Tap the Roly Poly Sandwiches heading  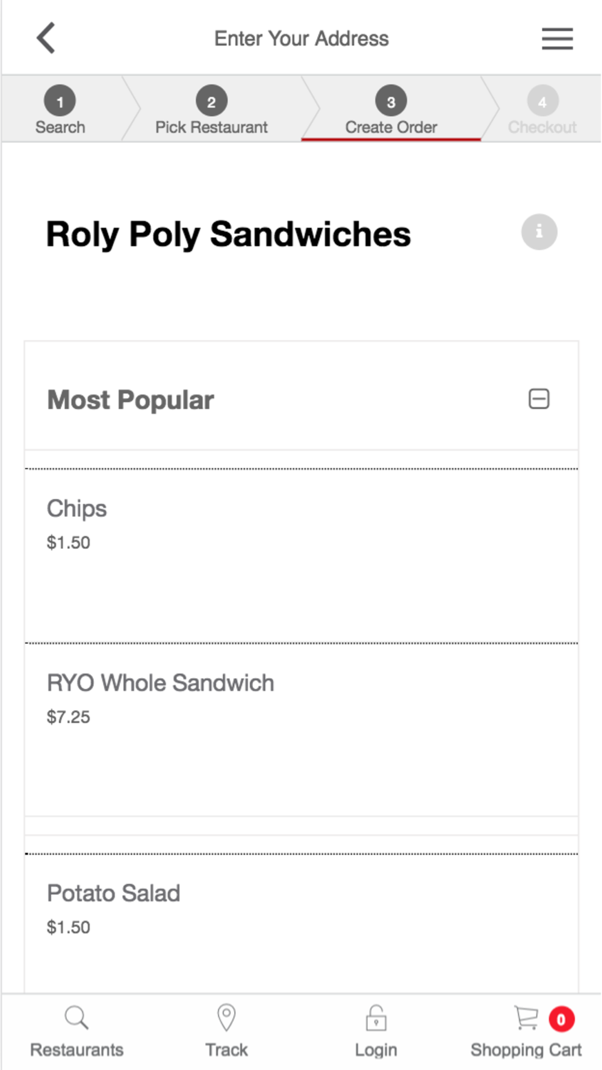pos(229,234)
